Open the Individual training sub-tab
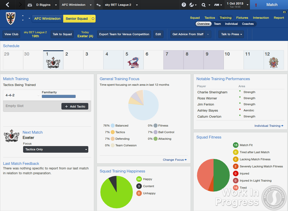288x211 pixels. [231, 24]
